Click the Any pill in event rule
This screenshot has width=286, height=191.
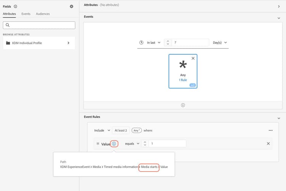click(x=137, y=131)
